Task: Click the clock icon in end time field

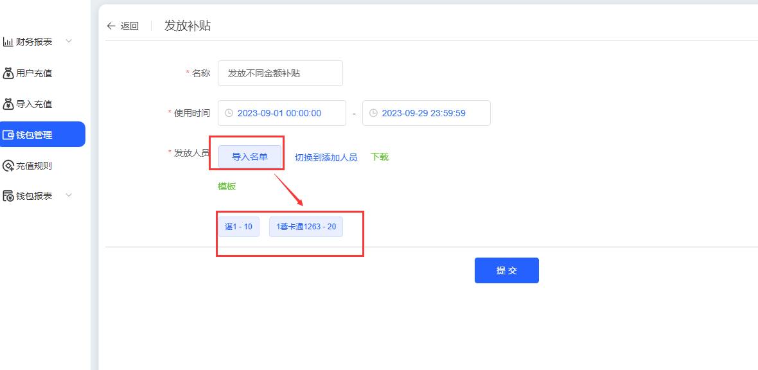Action: coord(373,113)
